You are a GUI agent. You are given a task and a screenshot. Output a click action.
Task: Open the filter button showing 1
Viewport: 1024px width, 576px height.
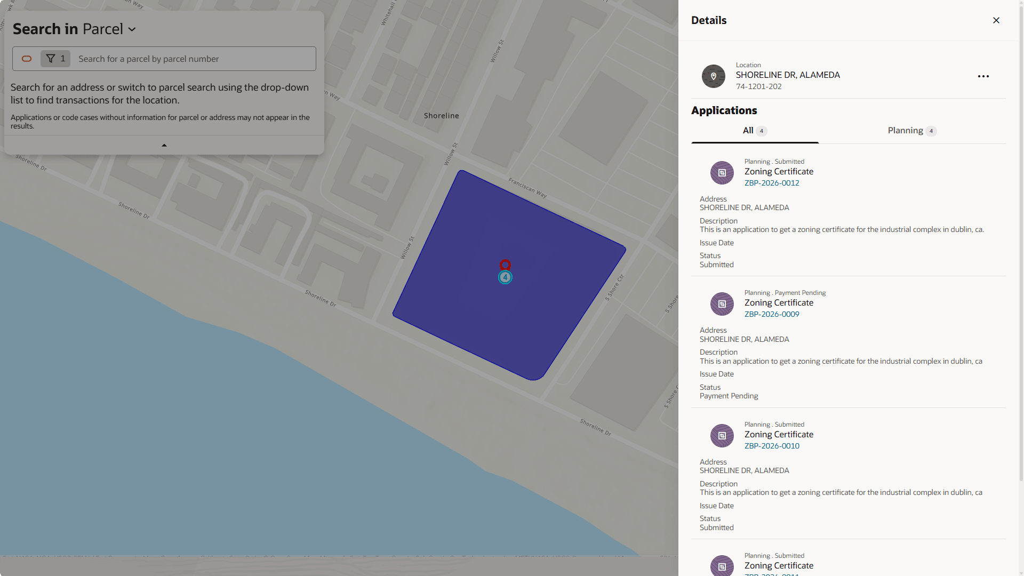click(55, 59)
